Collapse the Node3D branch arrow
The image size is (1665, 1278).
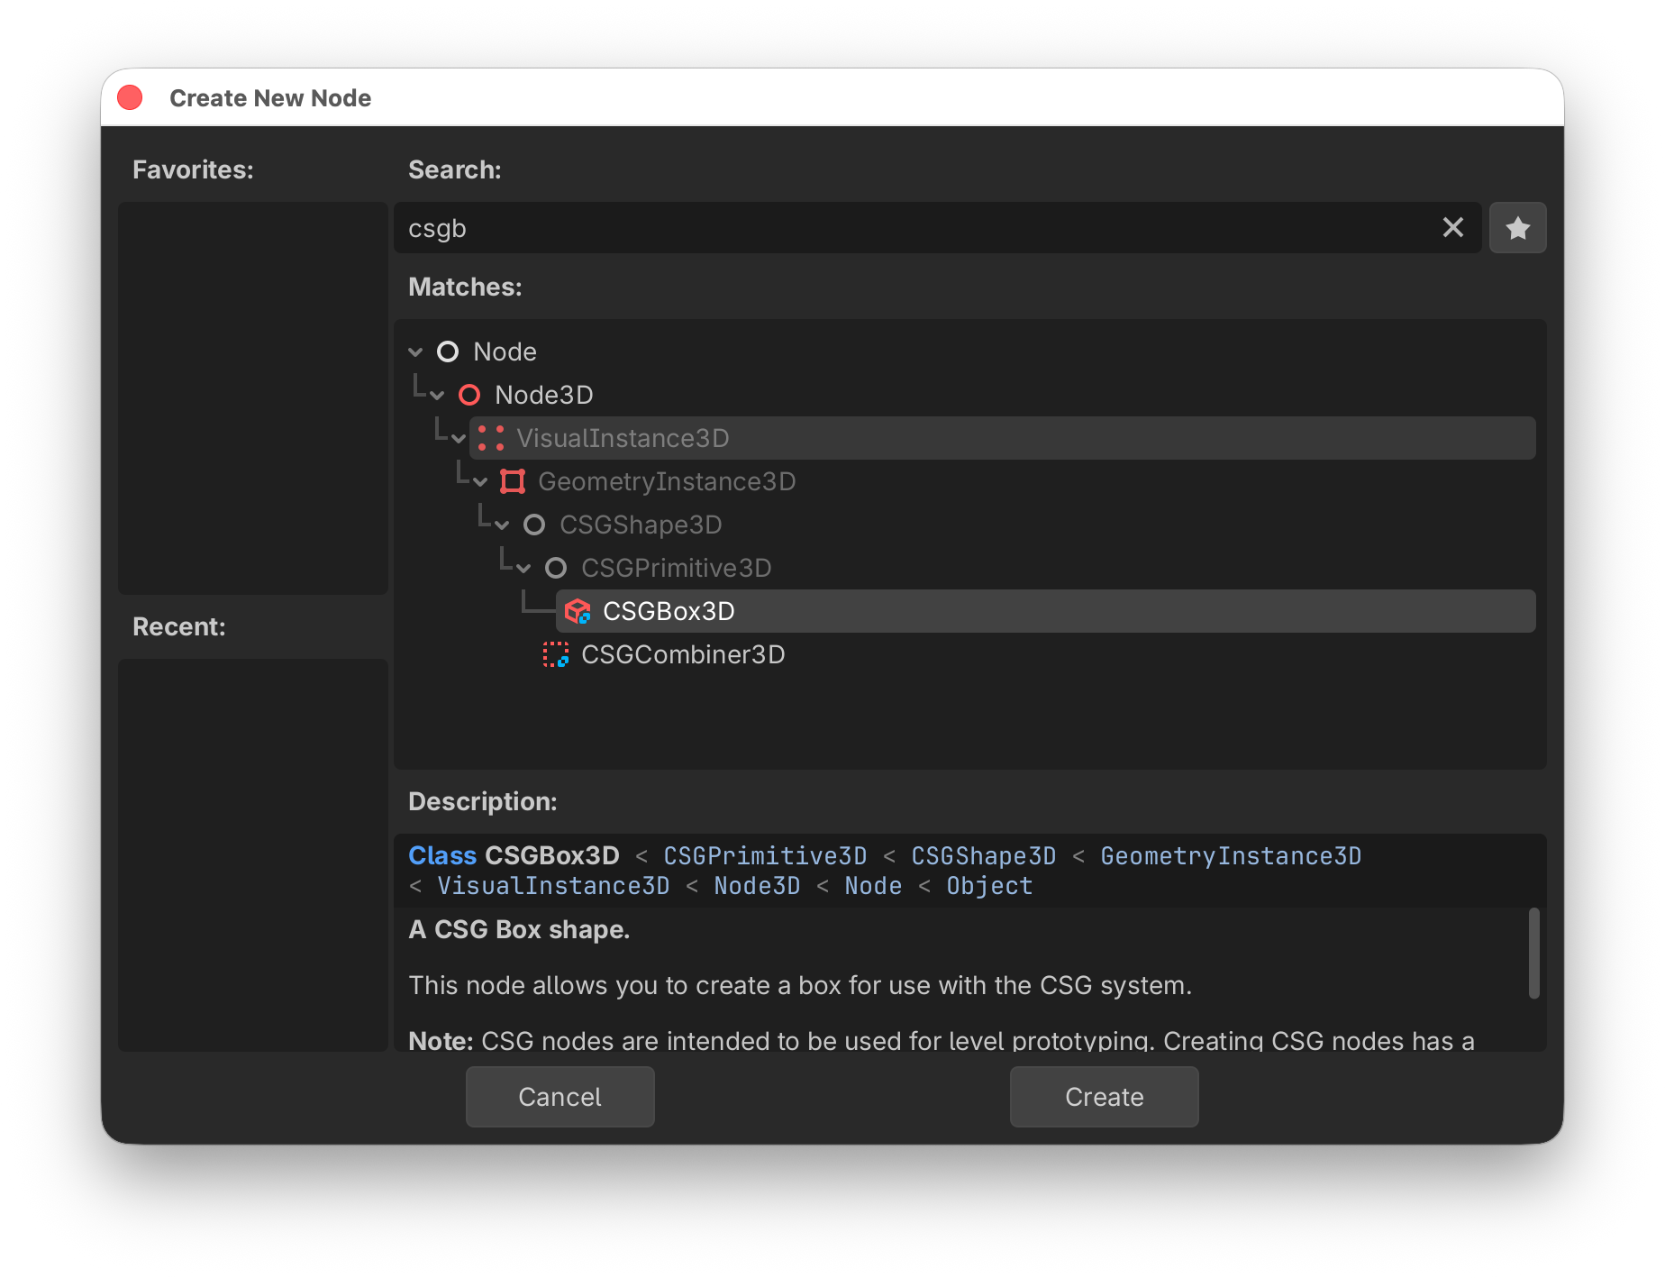437,396
